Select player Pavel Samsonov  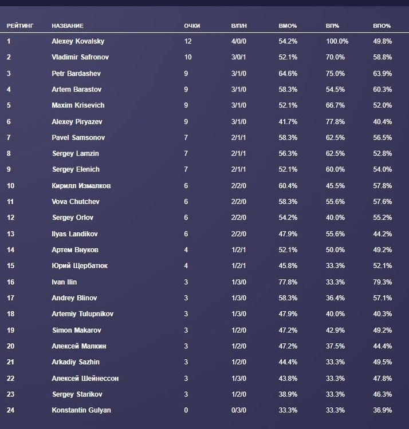coord(78,137)
